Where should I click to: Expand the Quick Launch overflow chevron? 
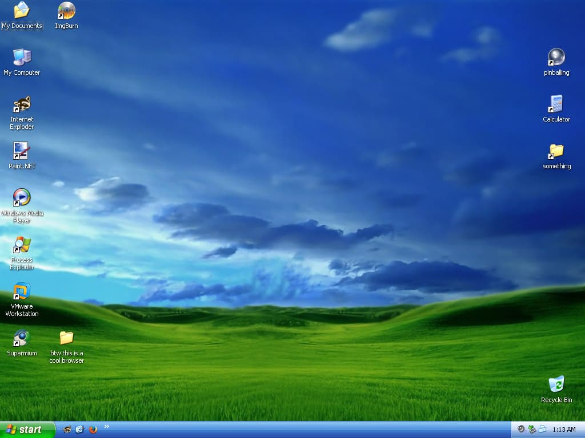[x=107, y=427]
